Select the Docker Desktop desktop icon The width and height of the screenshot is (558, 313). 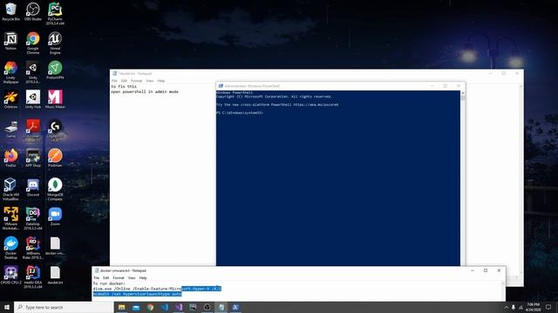10,248
